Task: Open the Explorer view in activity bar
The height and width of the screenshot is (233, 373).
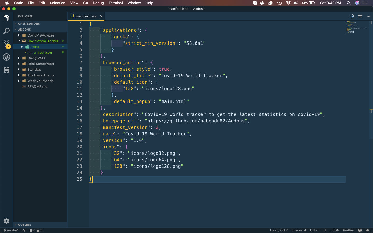Action: point(6,18)
